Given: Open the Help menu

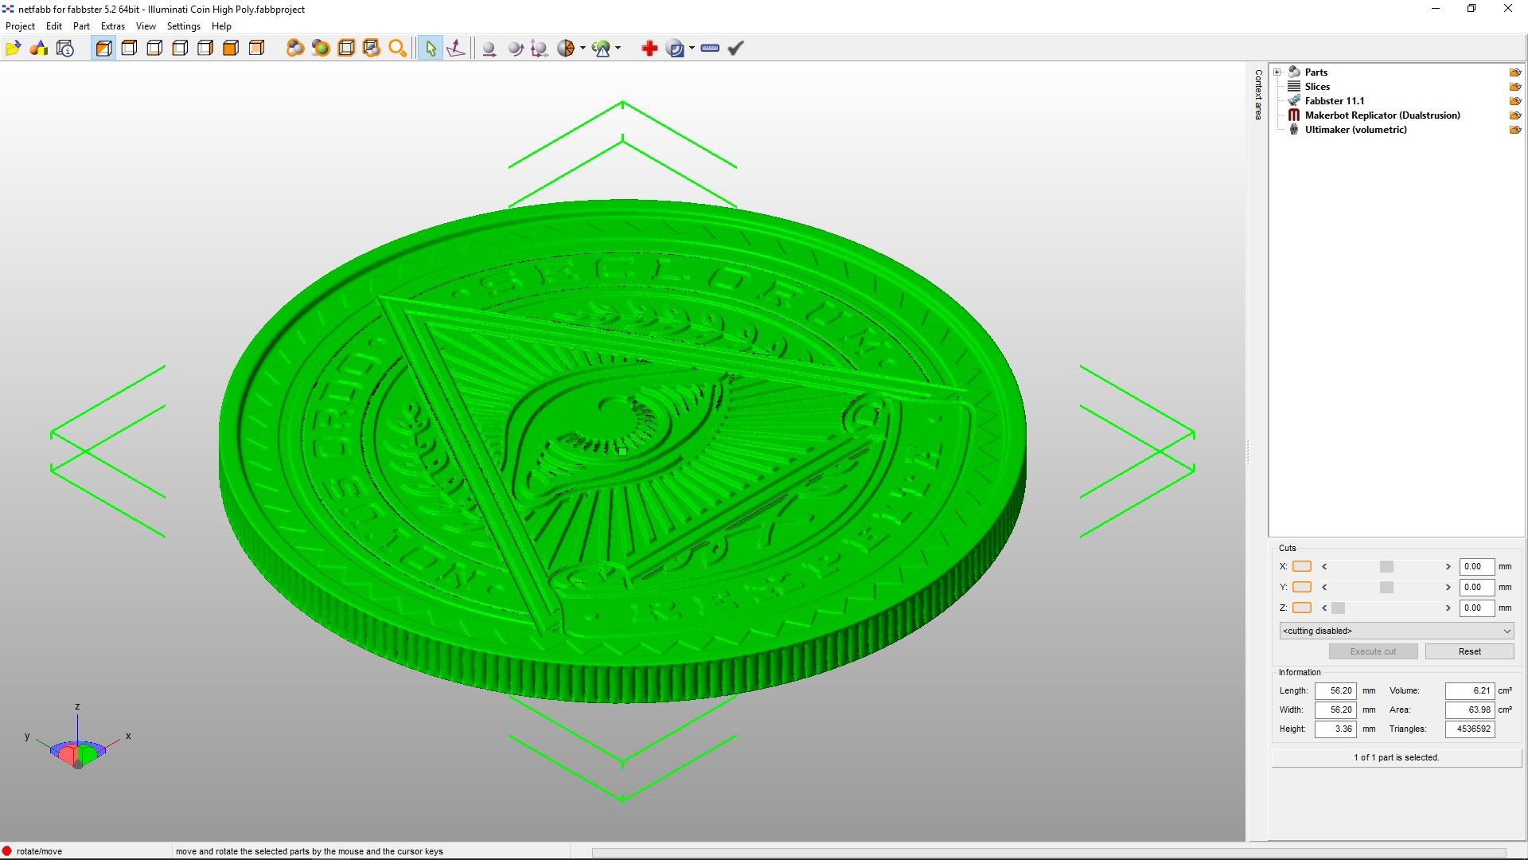Looking at the screenshot, I should 221,26.
